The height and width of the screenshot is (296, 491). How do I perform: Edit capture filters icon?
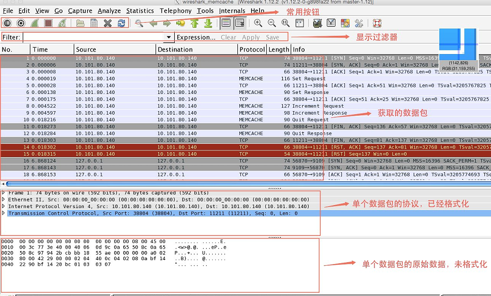pos(318,23)
